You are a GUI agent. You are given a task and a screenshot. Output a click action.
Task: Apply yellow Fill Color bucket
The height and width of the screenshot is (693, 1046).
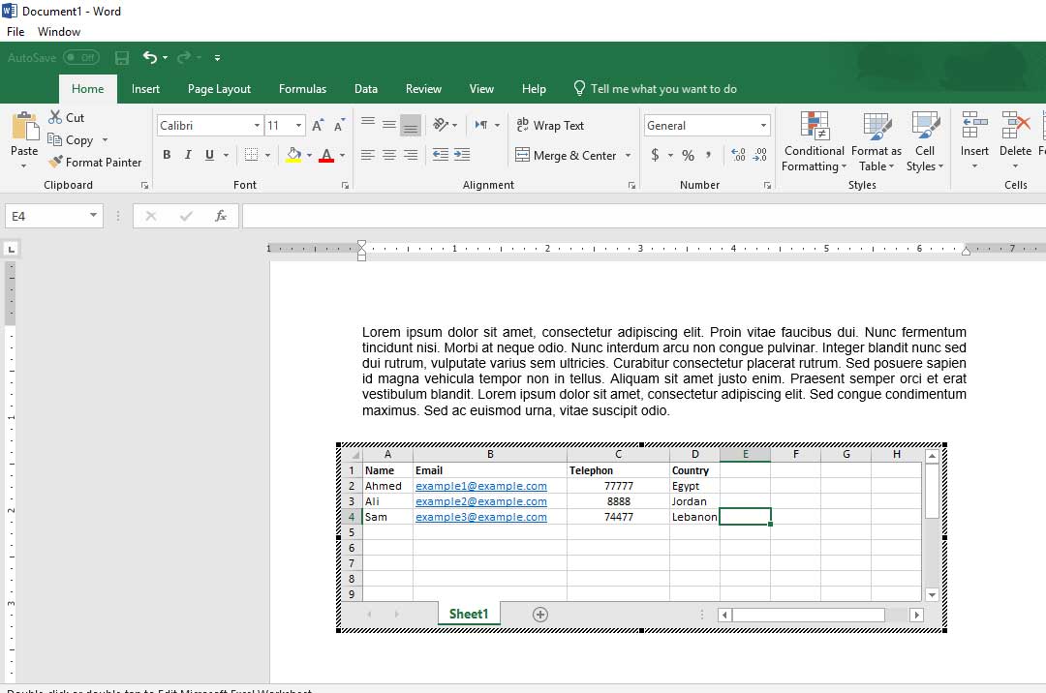click(x=293, y=155)
